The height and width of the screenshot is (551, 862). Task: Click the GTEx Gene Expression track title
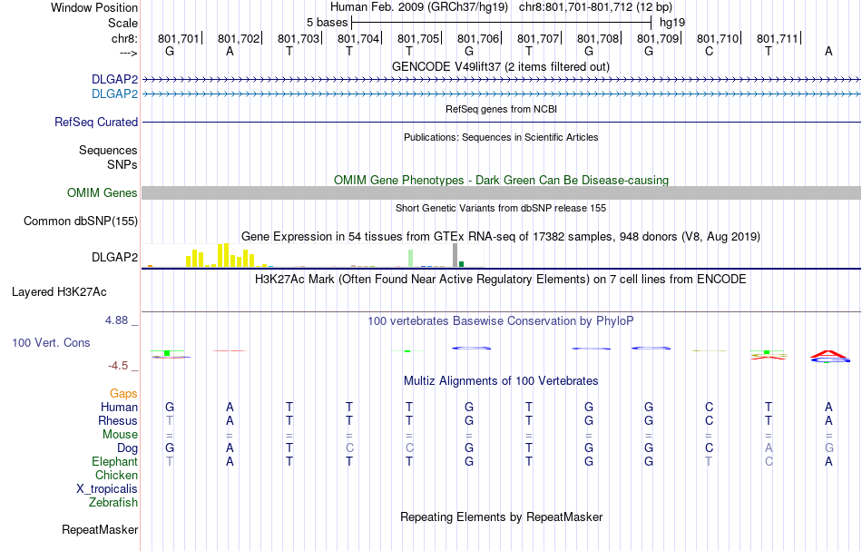pyautogui.click(x=501, y=236)
